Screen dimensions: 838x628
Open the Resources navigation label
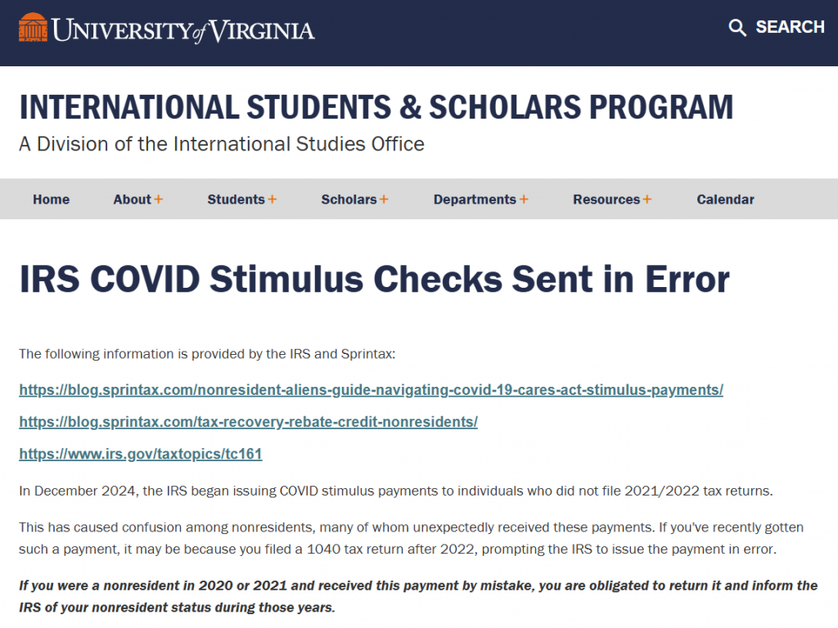[x=606, y=200]
